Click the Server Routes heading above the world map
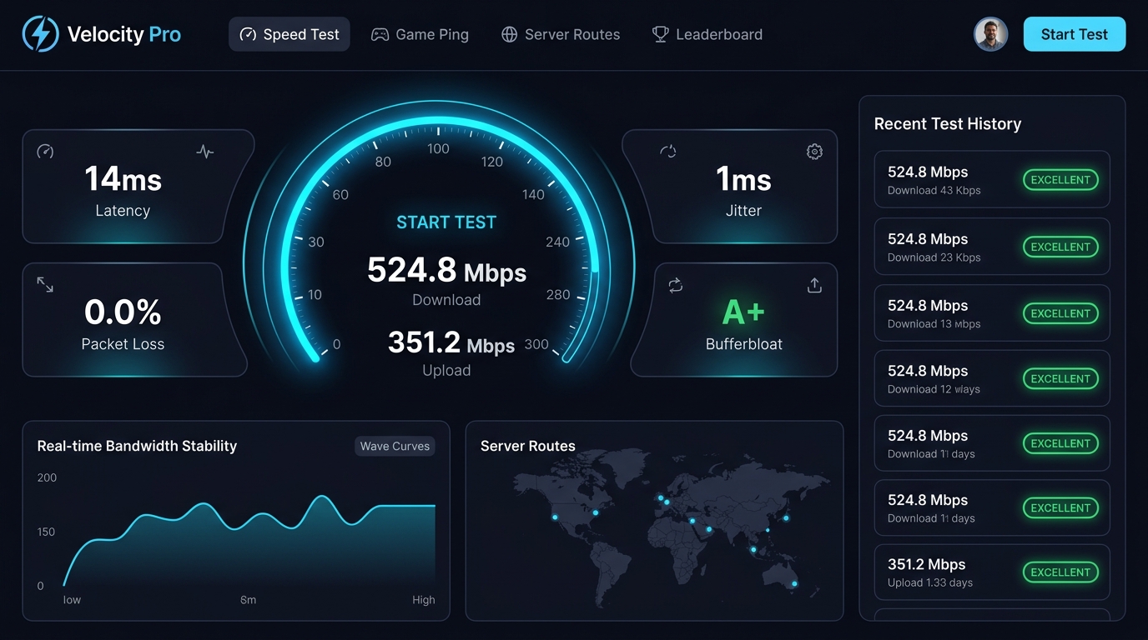 [528, 446]
